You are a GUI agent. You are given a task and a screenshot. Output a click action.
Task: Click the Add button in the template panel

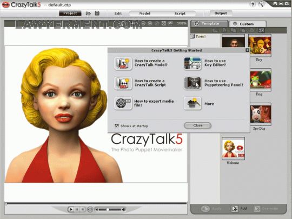pyautogui.click(x=239, y=209)
